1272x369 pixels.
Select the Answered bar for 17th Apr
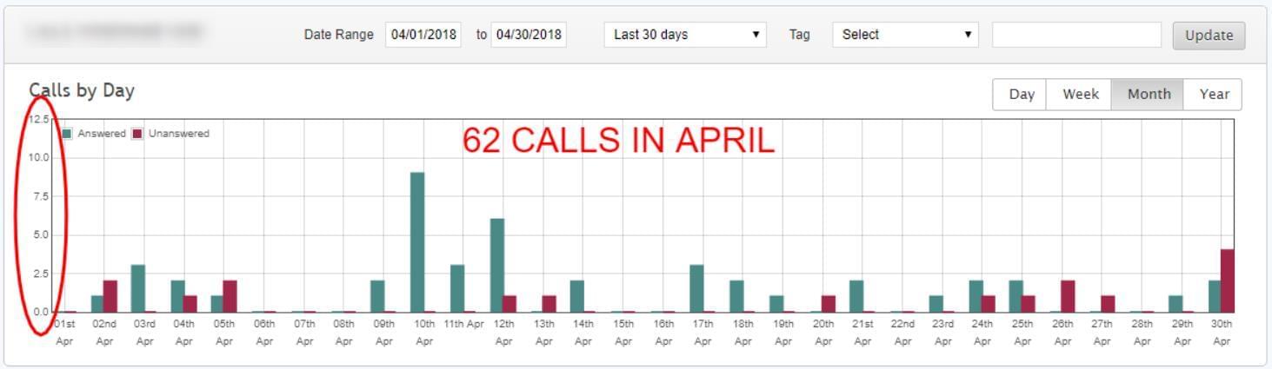[x=696, y=288]
